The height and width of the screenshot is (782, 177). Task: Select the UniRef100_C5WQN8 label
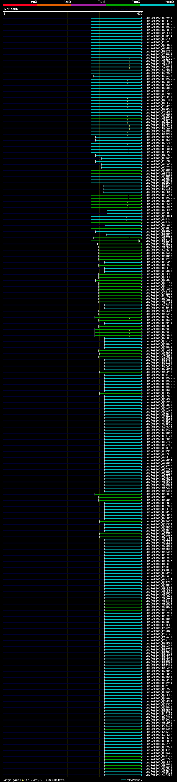[x=159, y=67]
